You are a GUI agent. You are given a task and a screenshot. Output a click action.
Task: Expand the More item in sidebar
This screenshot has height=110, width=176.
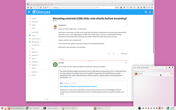pyautogui.click(x=33, y=28)
